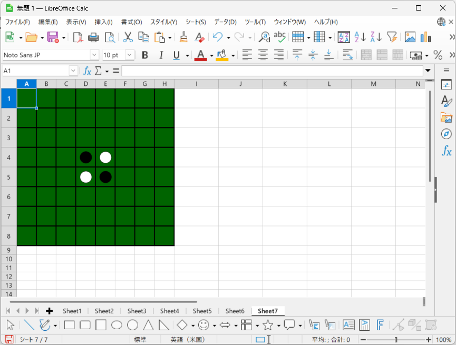Toggle Bold formatting
Viewport: 456px width, 345px height.
click(x=145, y=55)
